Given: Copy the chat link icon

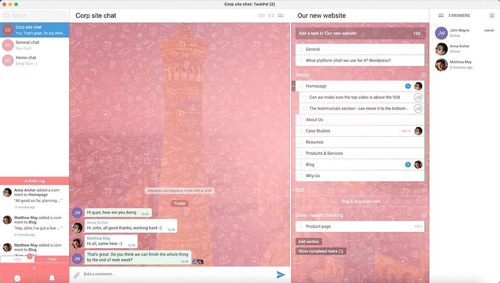Looking at the screenshot, I should pyautogui.click(x=271, y=16).
